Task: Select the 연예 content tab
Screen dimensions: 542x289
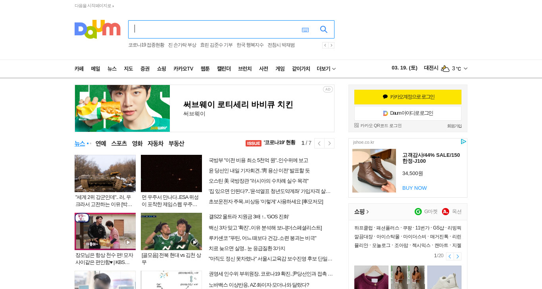Action: (101, 144)
